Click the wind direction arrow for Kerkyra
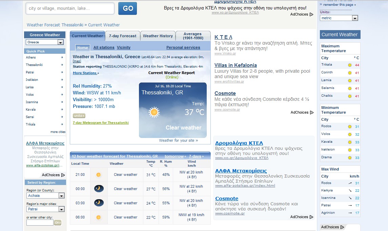This screenshot has height=231, width=388. [x=350, y=191]
